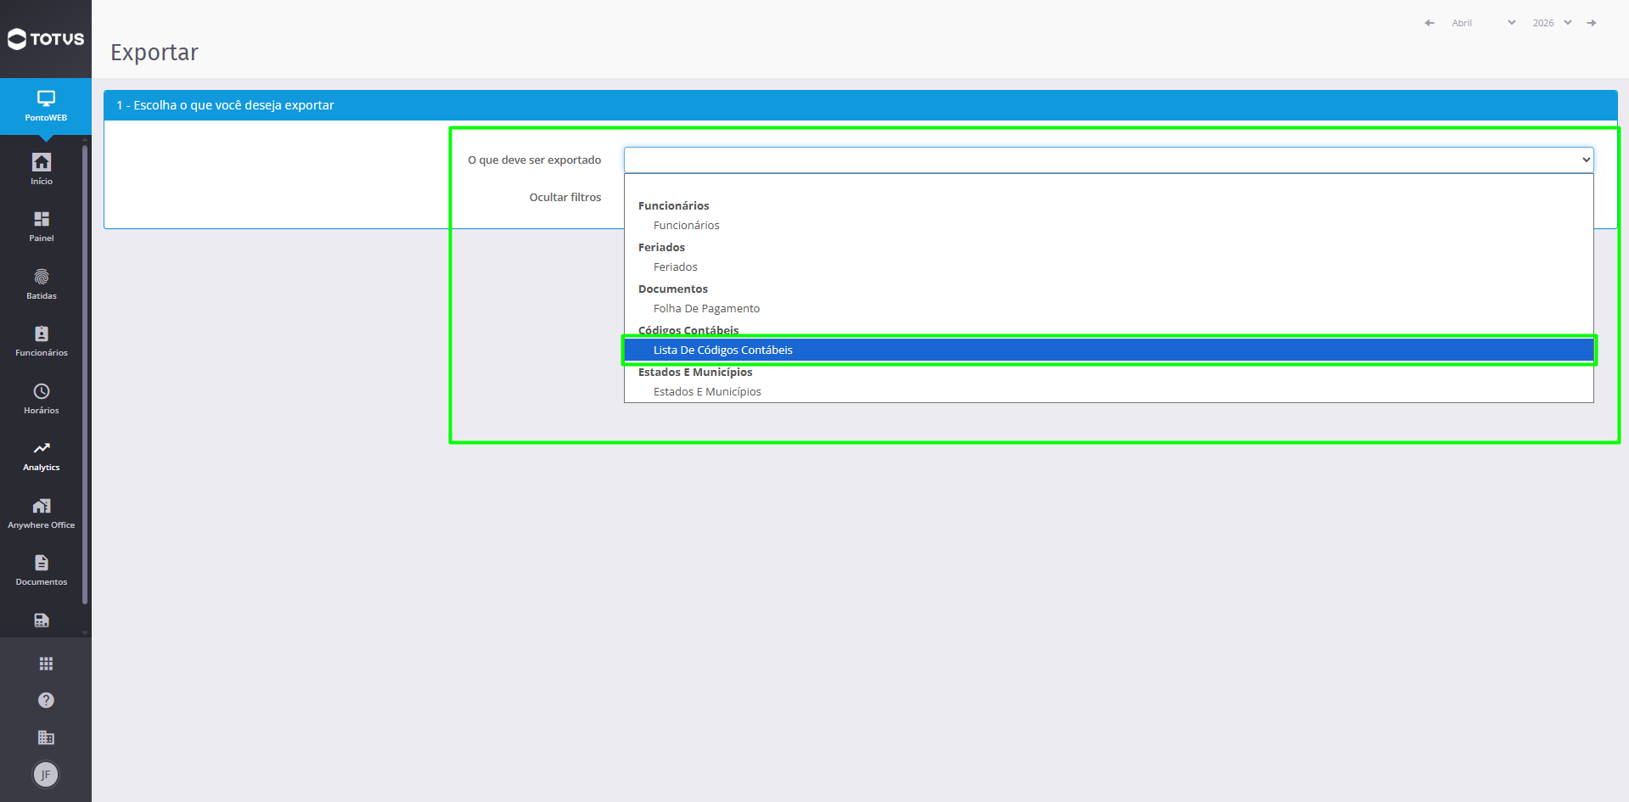
Task: Click the Exportar page title
Action: pyautogui.click(x=154, y=53)
